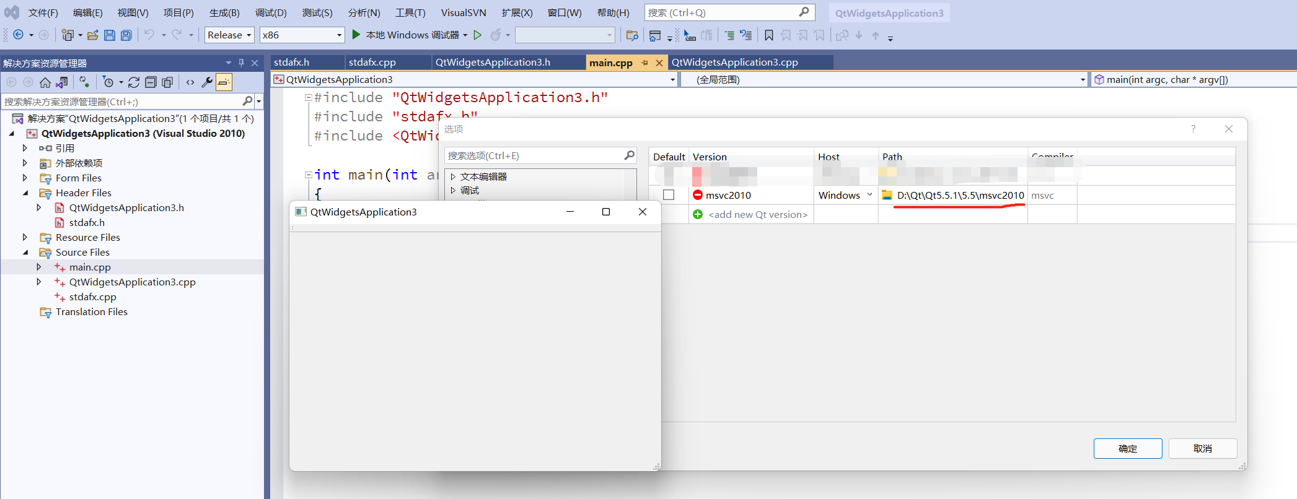Viewport: 1297px width, 499px height.
Task: Click the 取消 button in options dialog
Action: click(x=1203, y=448)
